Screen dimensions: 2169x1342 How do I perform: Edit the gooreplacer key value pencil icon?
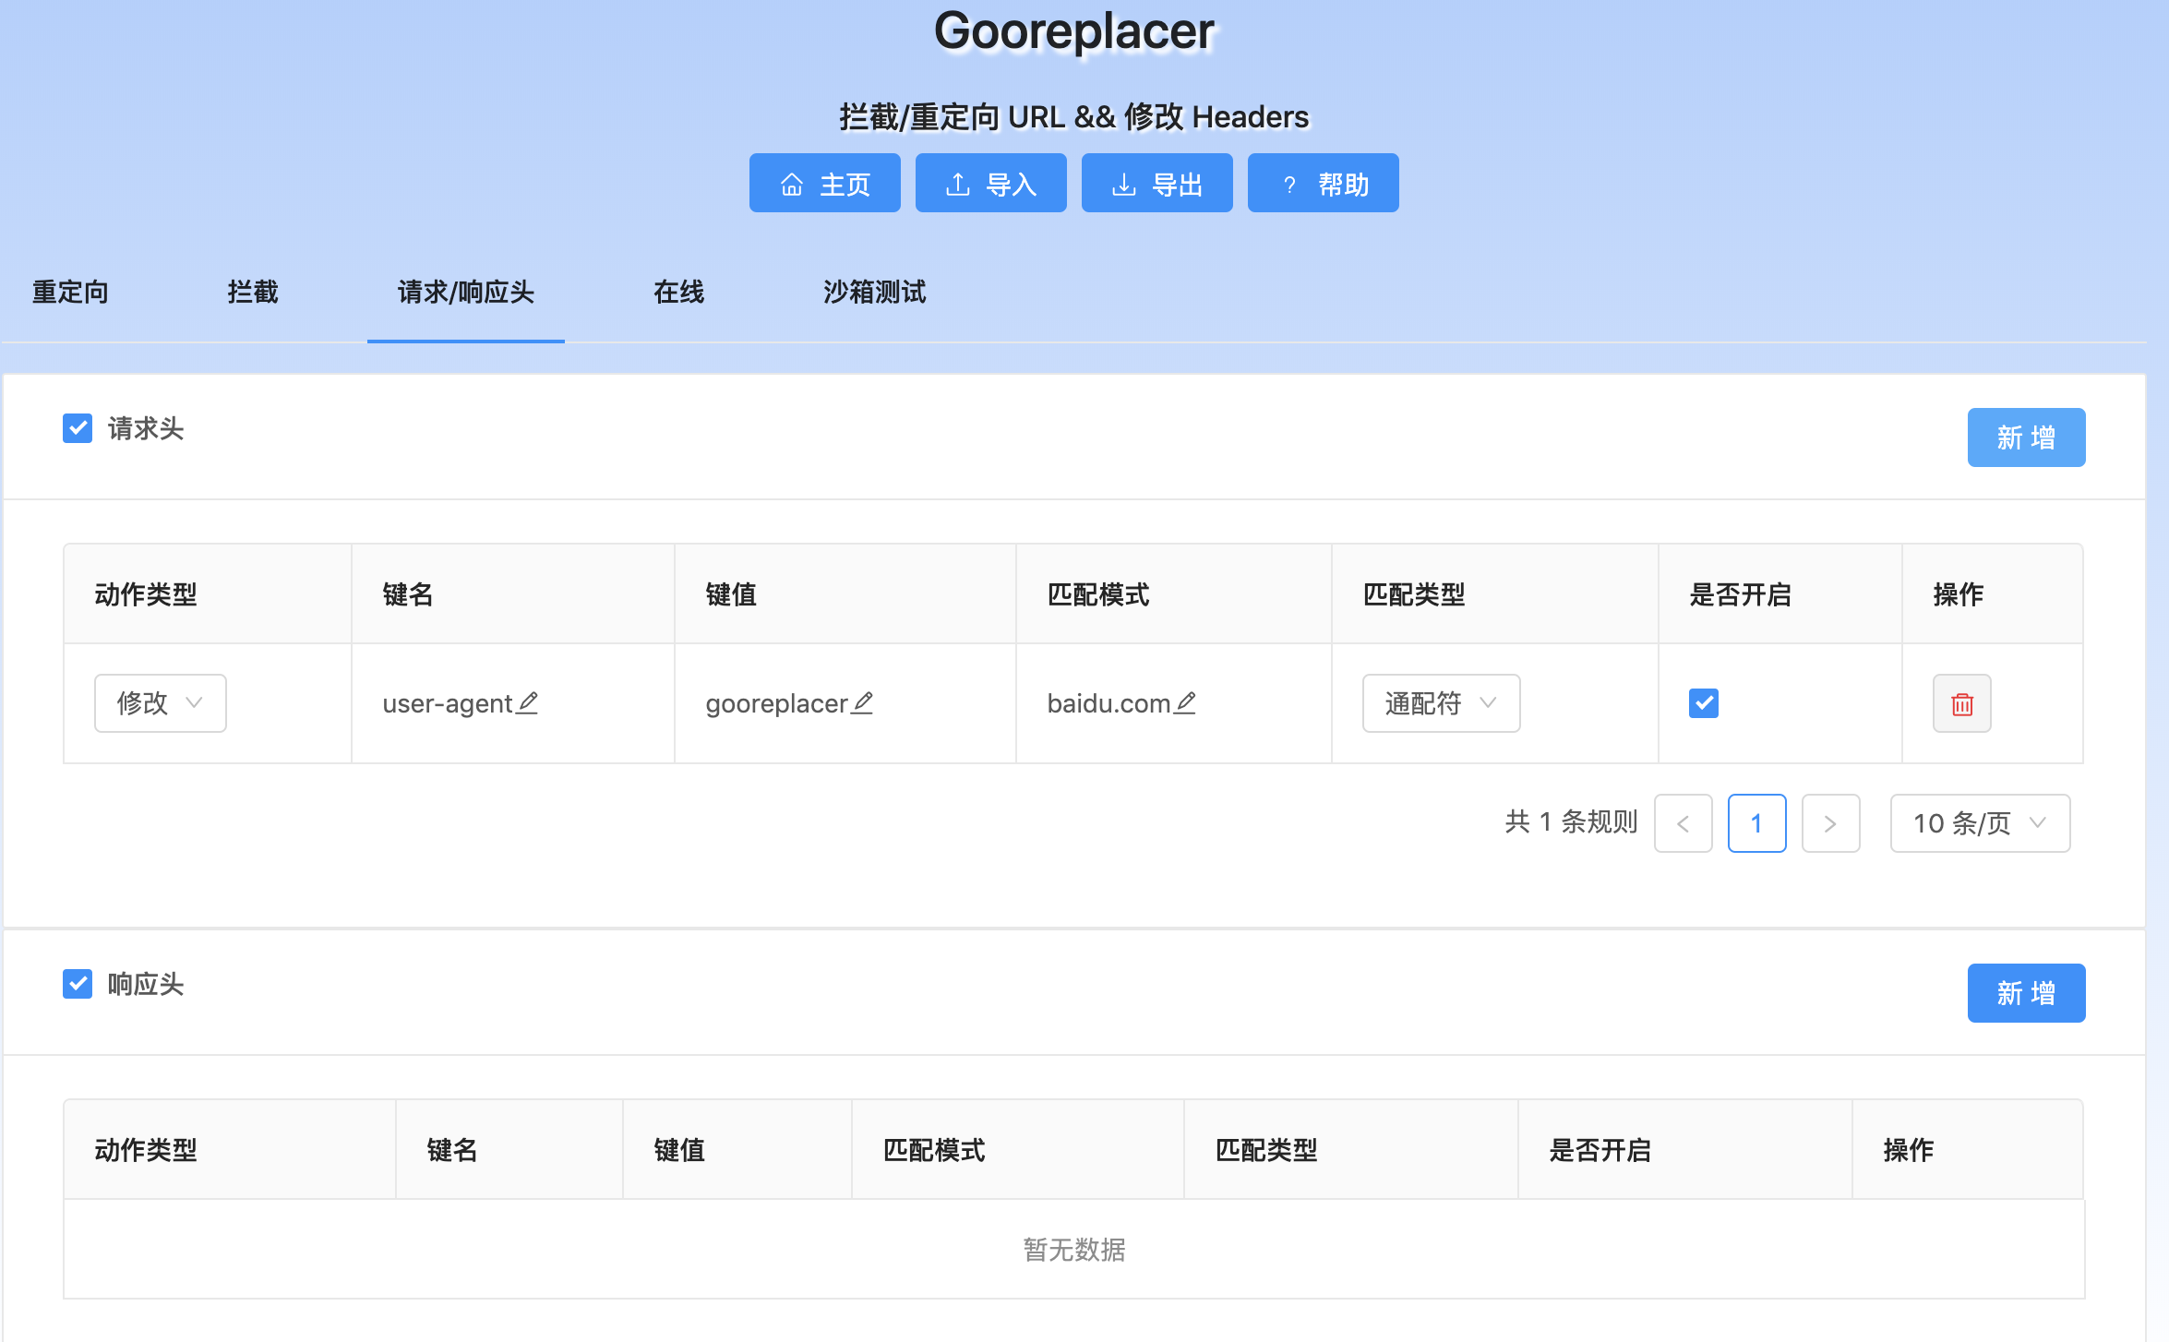tap(862, 703)
